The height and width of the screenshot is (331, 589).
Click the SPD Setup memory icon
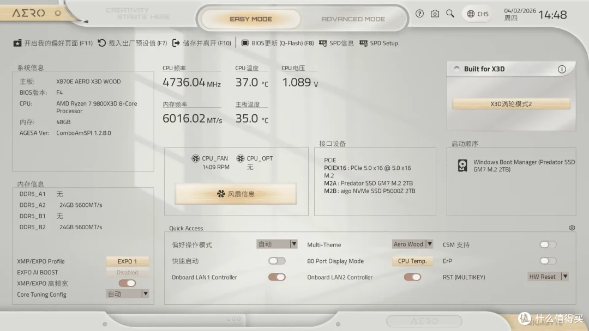(363, 43)
